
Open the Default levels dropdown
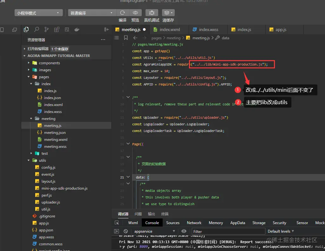click(x=281, y=231)
